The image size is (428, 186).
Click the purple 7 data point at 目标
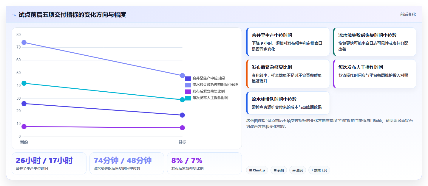coord(182,128)
